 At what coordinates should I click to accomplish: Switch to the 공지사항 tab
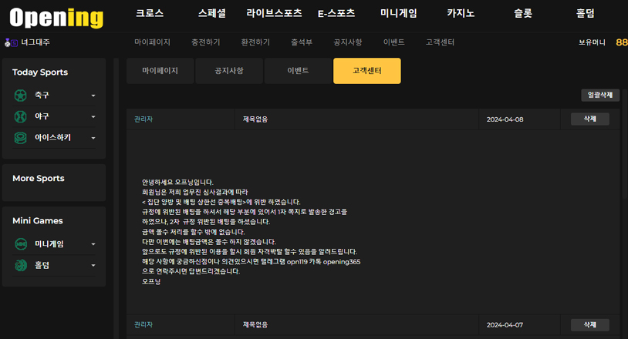coord(229,71)
